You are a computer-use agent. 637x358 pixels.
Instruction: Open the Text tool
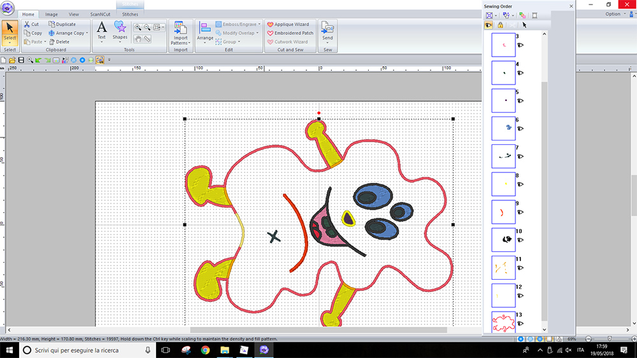[x=101, y=31]
